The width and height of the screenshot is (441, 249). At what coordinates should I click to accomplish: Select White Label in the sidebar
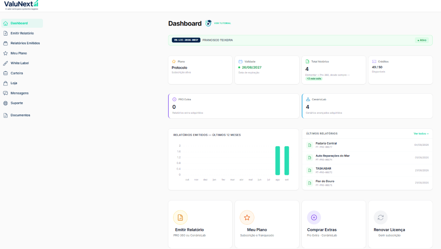[22, 63]
